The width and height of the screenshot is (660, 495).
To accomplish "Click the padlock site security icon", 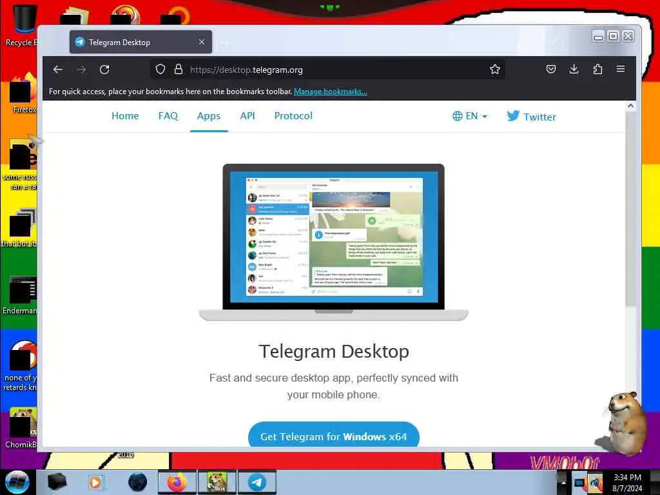I will 179,70.
